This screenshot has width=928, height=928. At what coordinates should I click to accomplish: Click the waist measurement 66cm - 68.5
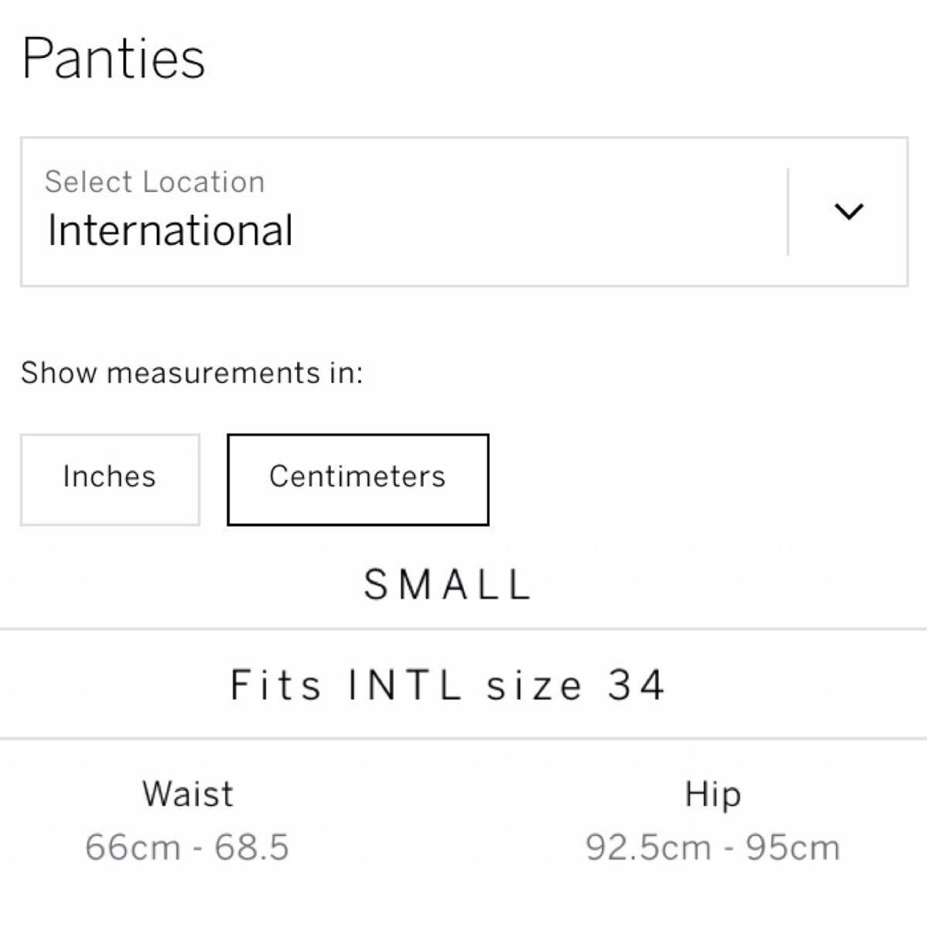[x=187, y=847]
